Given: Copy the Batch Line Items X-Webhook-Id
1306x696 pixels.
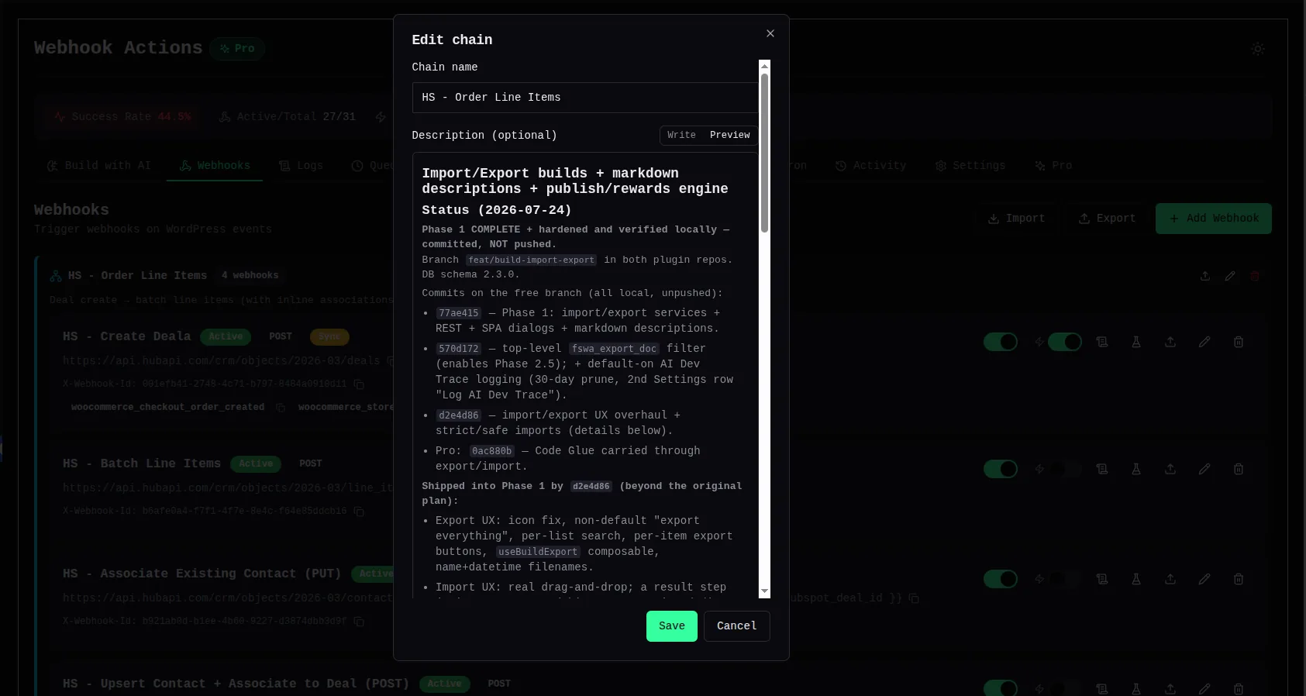Looking at the screenshot, I should (359, 512).
